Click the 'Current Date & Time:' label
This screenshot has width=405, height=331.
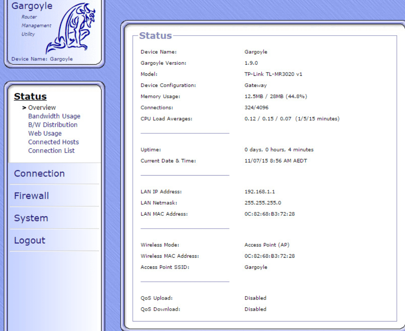pos(168,161)
